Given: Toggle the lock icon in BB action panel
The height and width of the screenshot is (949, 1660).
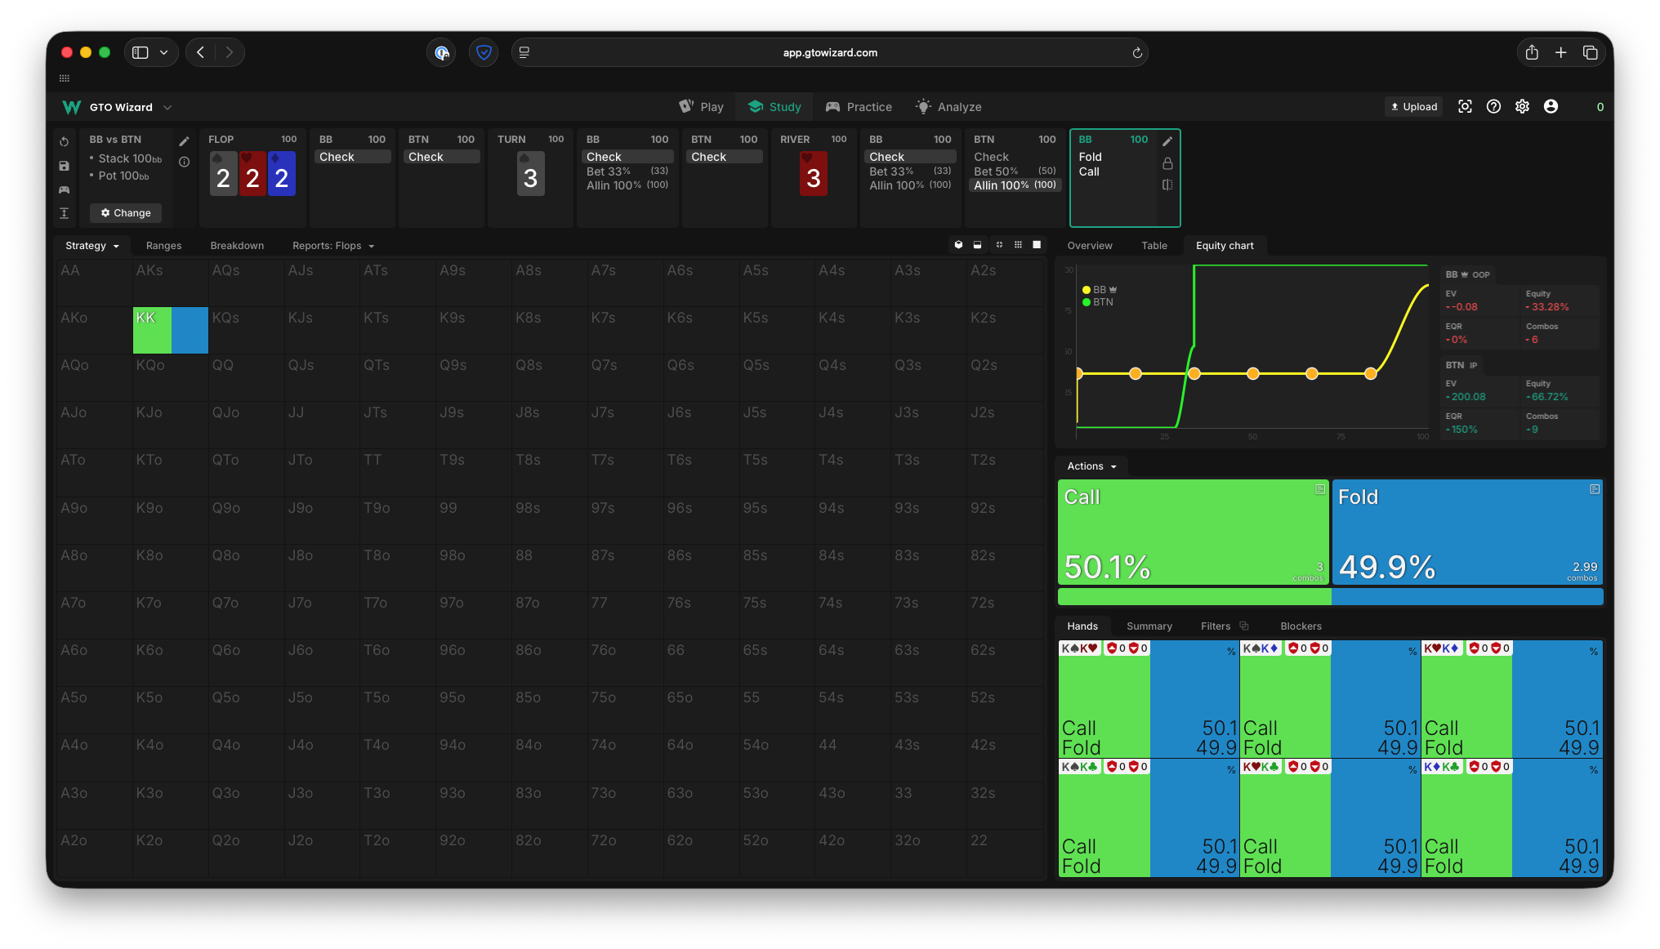Looking at the screenshot, I should click(1167, 163).
